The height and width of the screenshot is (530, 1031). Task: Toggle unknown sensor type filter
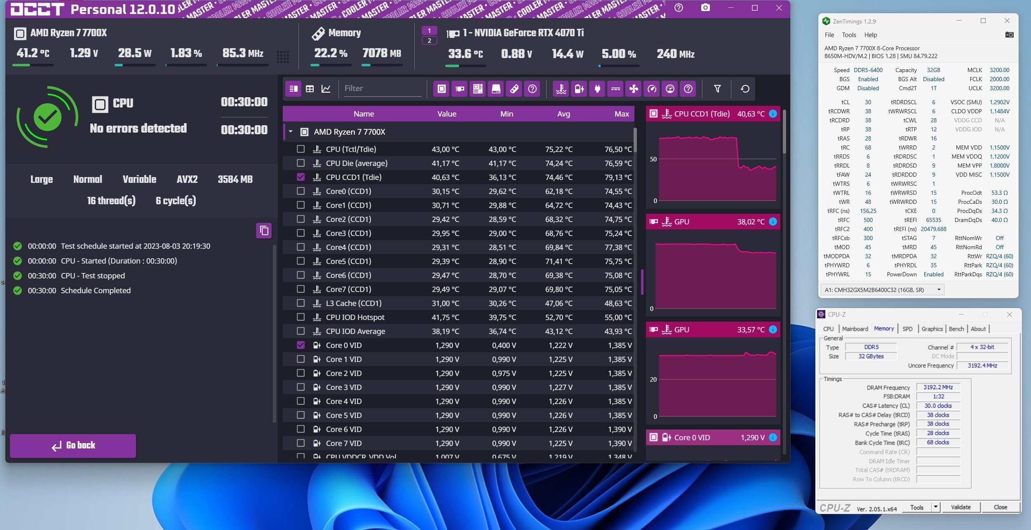[x=688, y=89]
